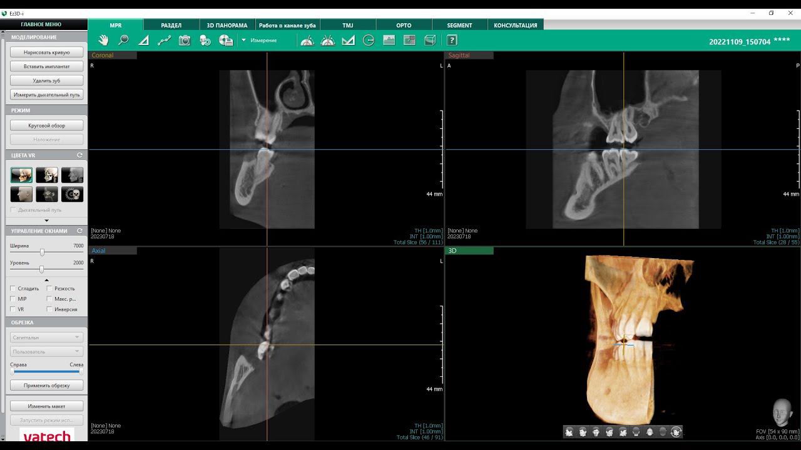Click the CD save export icon
The image size is (801, 450).
[x=226, y=40]
